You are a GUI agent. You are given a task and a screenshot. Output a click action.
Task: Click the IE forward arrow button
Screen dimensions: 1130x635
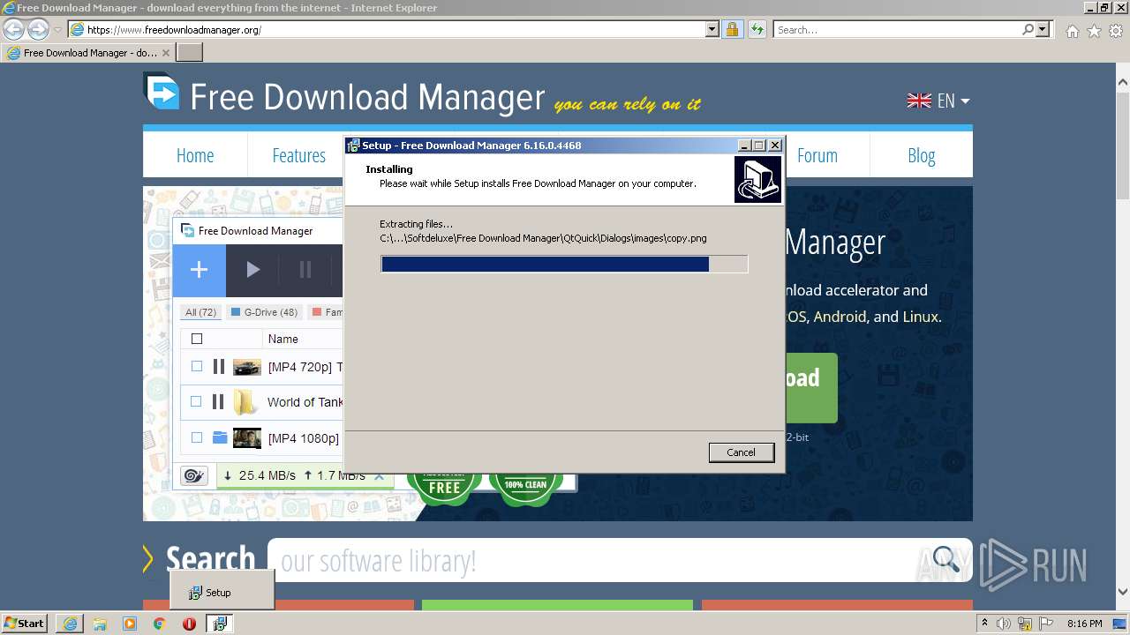point(38,29)
